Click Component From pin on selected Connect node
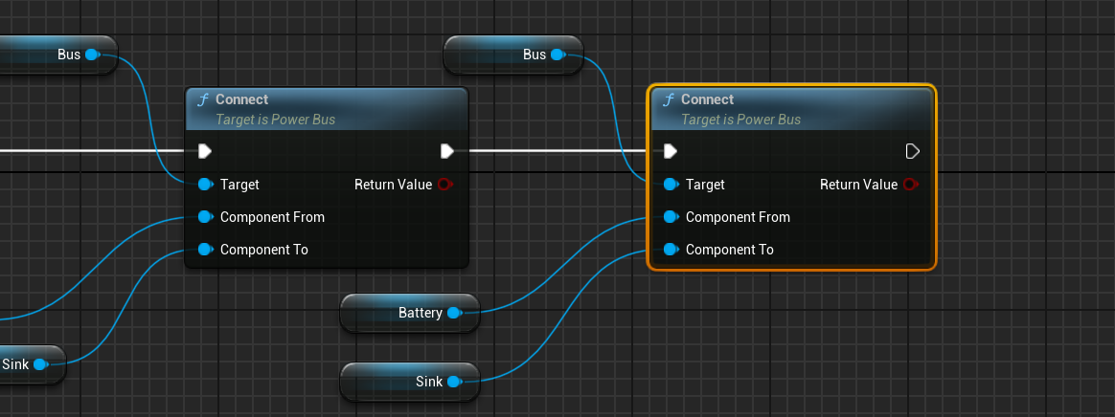Image resolution: width=1115 pixels, height=417 pixels. 671,217
